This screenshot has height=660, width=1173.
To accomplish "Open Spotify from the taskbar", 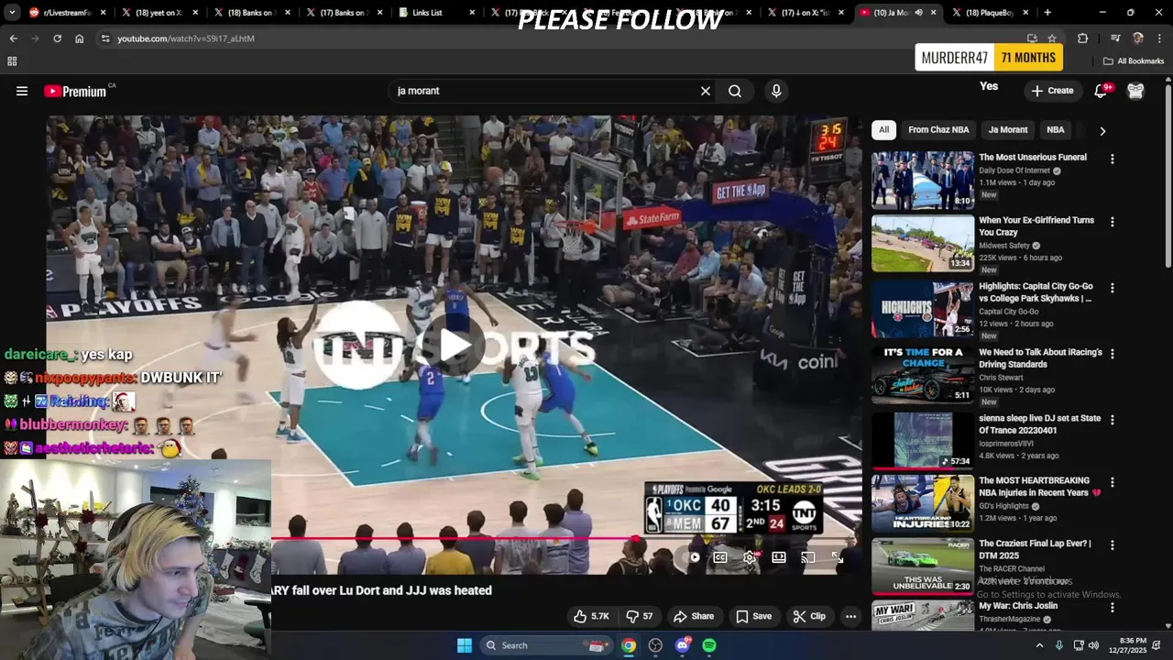I will (709, 645).
